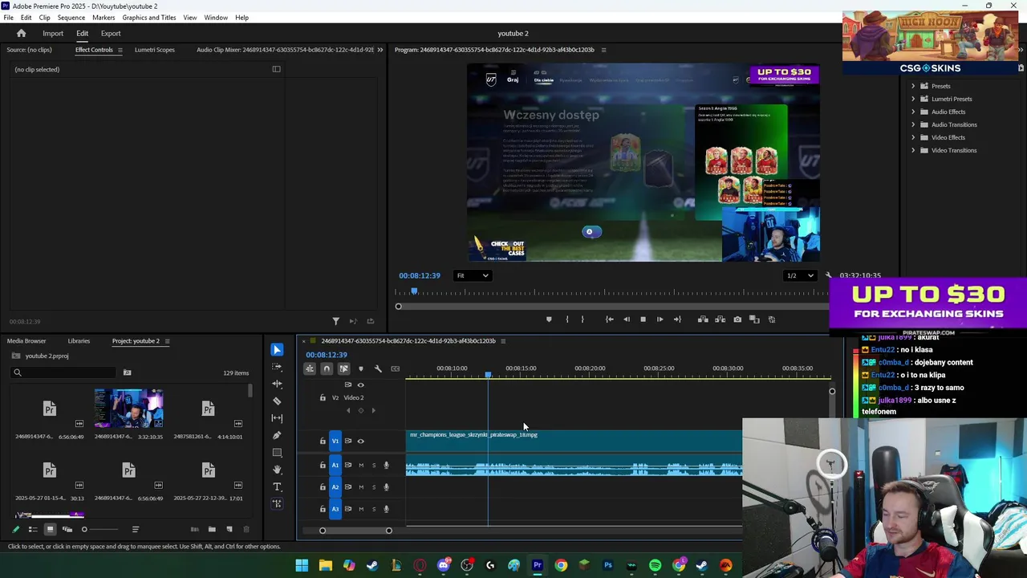The image size is (1027, 578).
Task: Toggle V2 track output eye
Action: [360, 385]
